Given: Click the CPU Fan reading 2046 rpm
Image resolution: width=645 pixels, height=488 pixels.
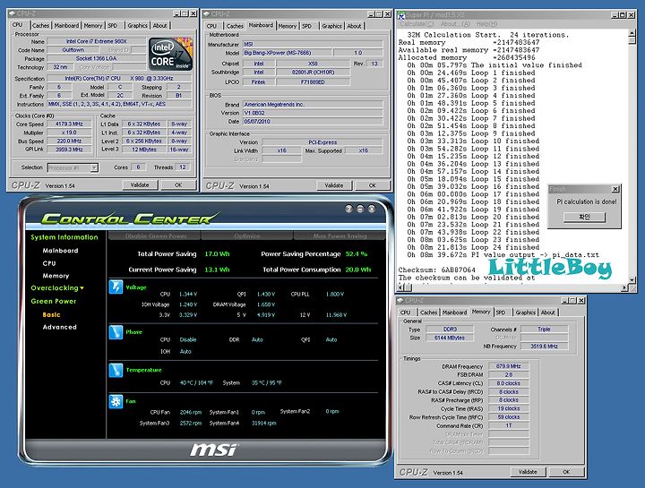Looking at the screenshot, I should click(191, 412).
